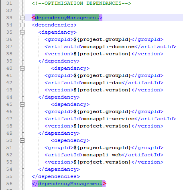
Task: Click the closing dependency tag on line 44
Action: (59, 97)
